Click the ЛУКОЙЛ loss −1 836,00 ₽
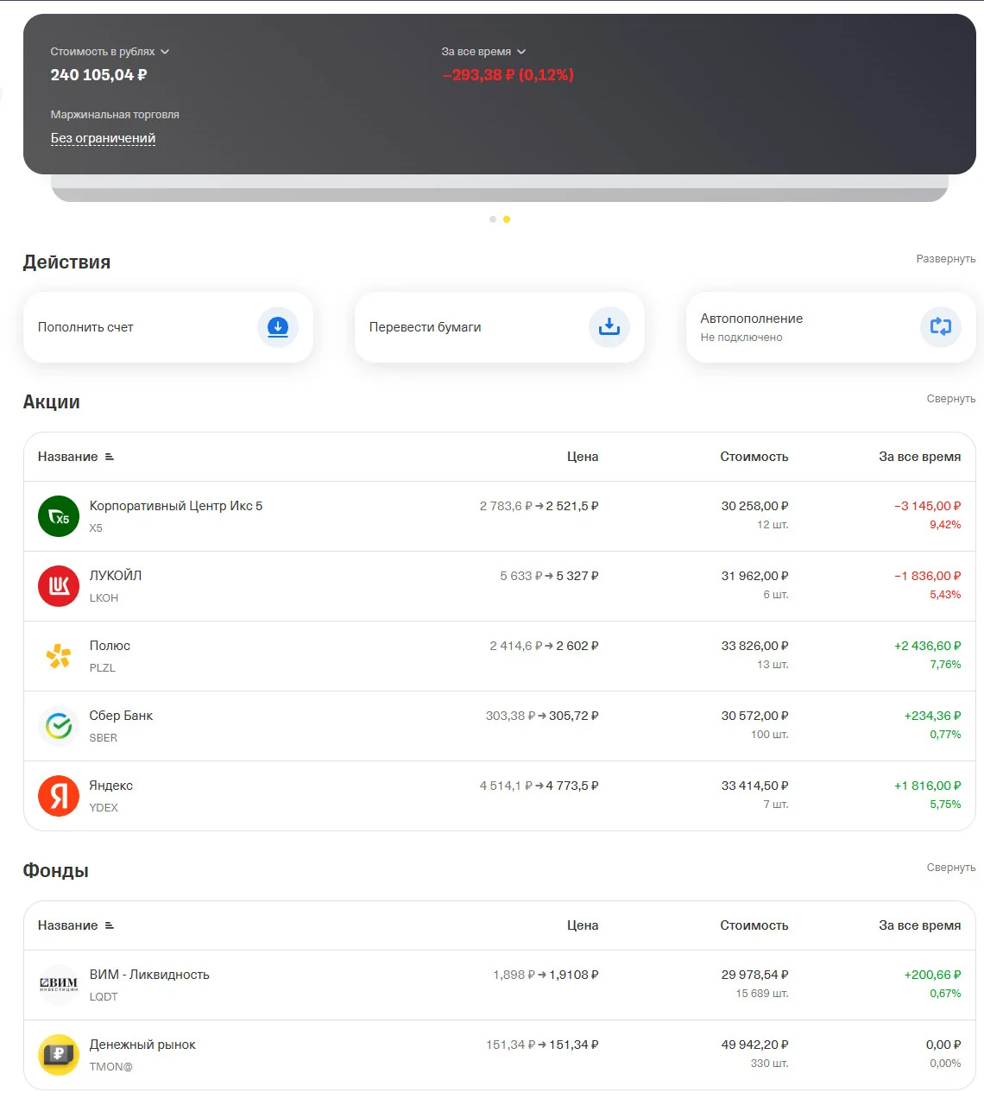This screenshot has height=1105, width=984. tap(927, 576)
